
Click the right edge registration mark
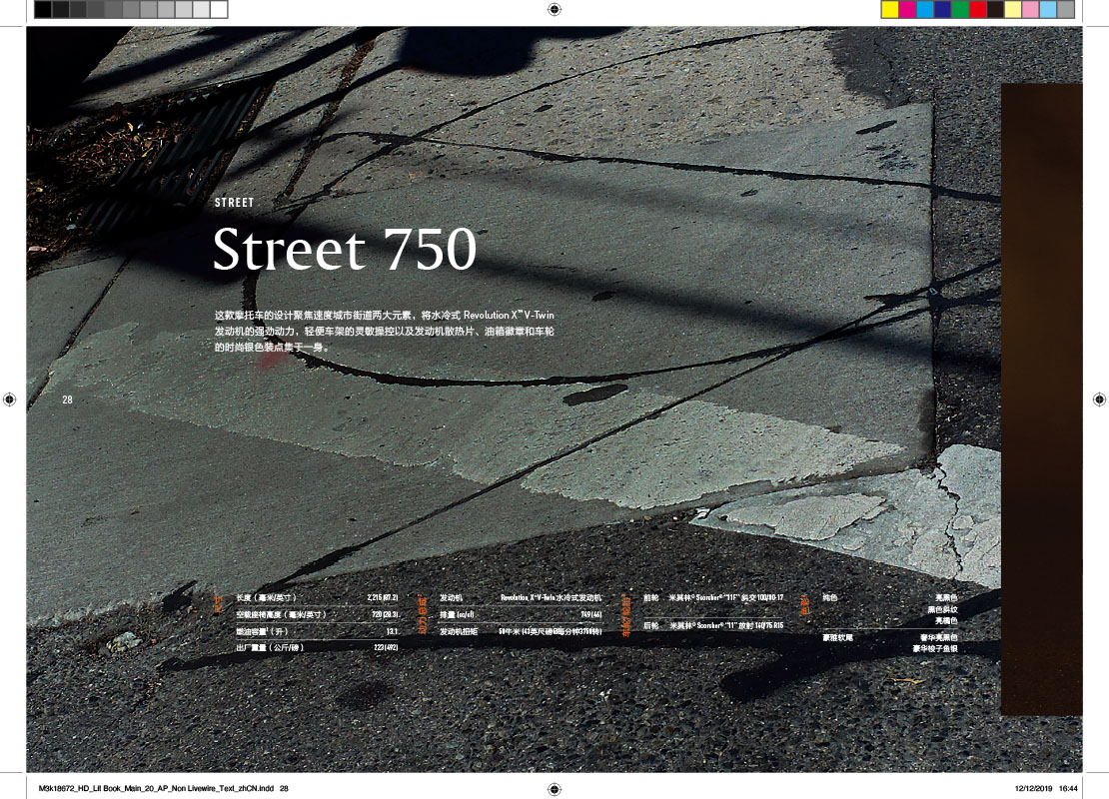tap(1099, 399)
